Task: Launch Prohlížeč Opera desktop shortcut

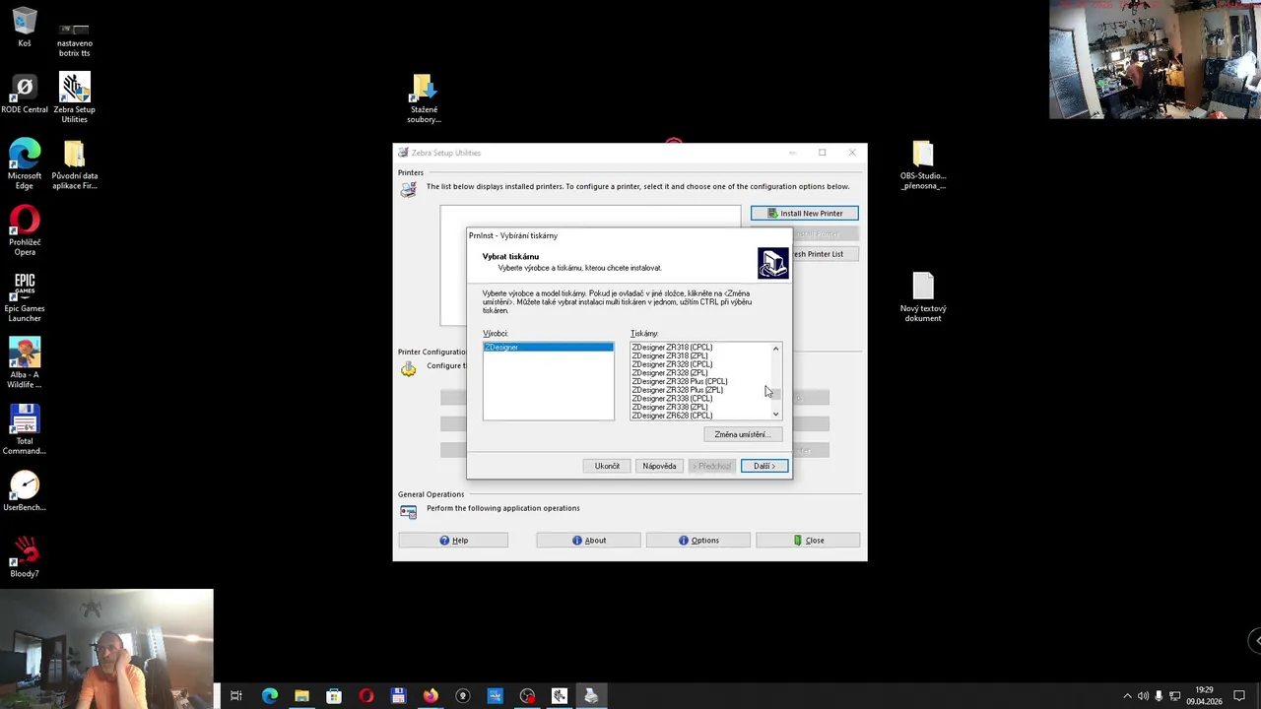Action: pyautogui.click(x=25, y=230)
